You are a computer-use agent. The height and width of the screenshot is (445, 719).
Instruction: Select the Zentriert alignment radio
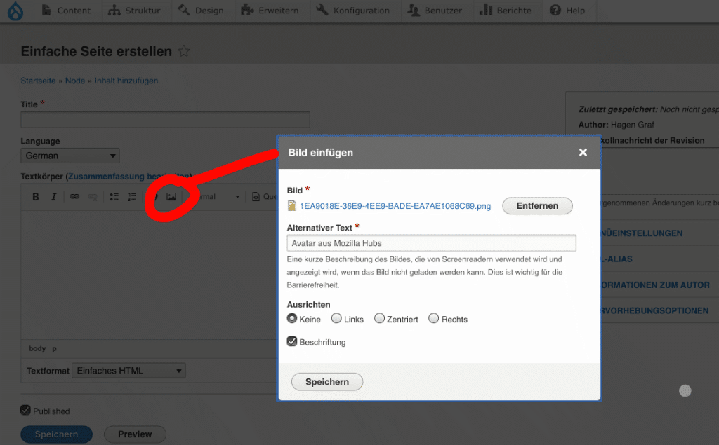(x=379, y=318)
